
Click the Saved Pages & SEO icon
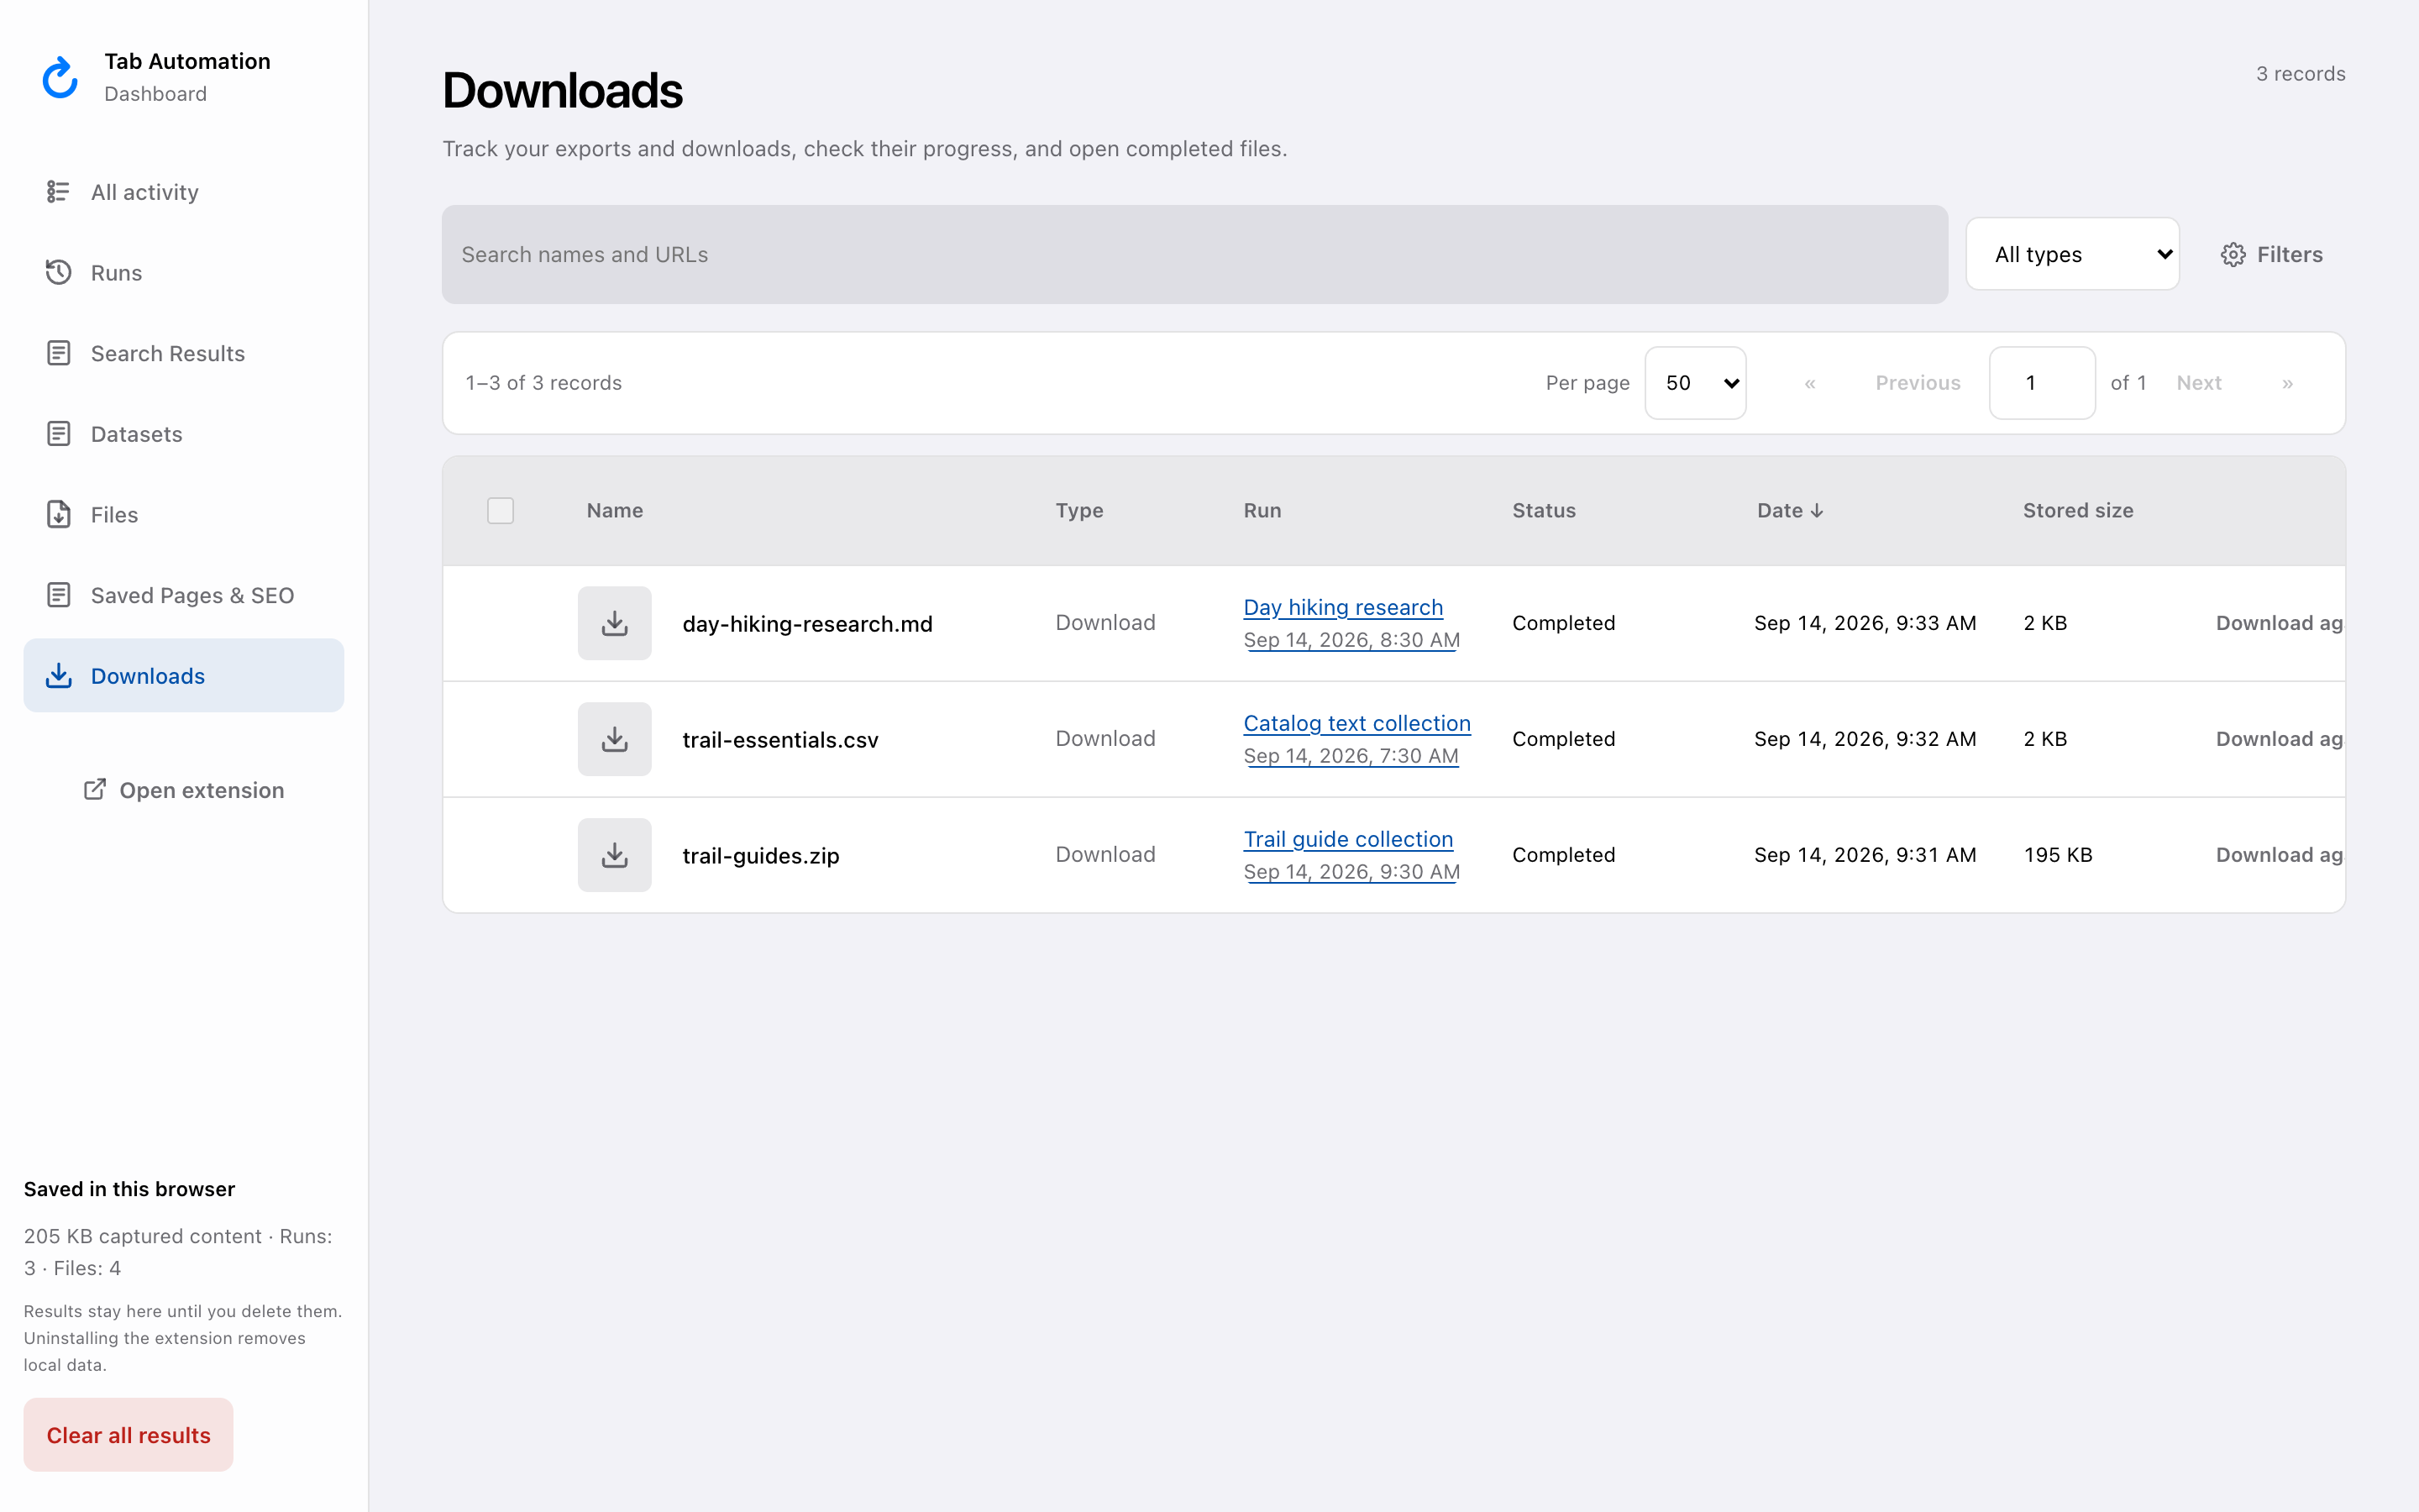(x=58, y=595)
